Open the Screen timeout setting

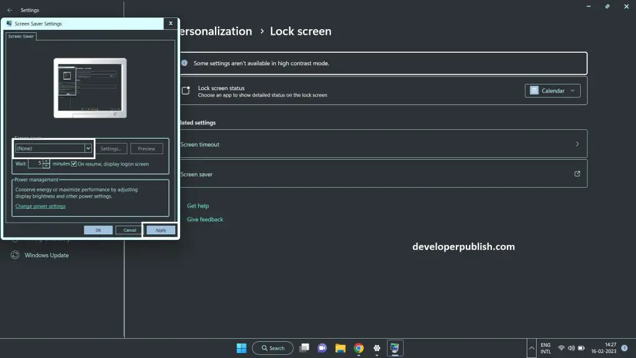pyautogui.click(x=383, y=144)
